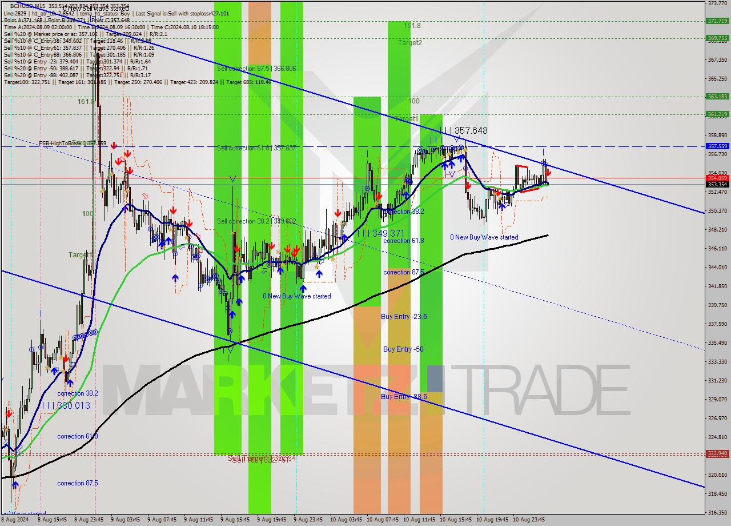Viewport: 731px width, 526px height.
Task: Select the 'Sell %10 @ C_Entry61: 357.837' line
Action: (43, 47)
